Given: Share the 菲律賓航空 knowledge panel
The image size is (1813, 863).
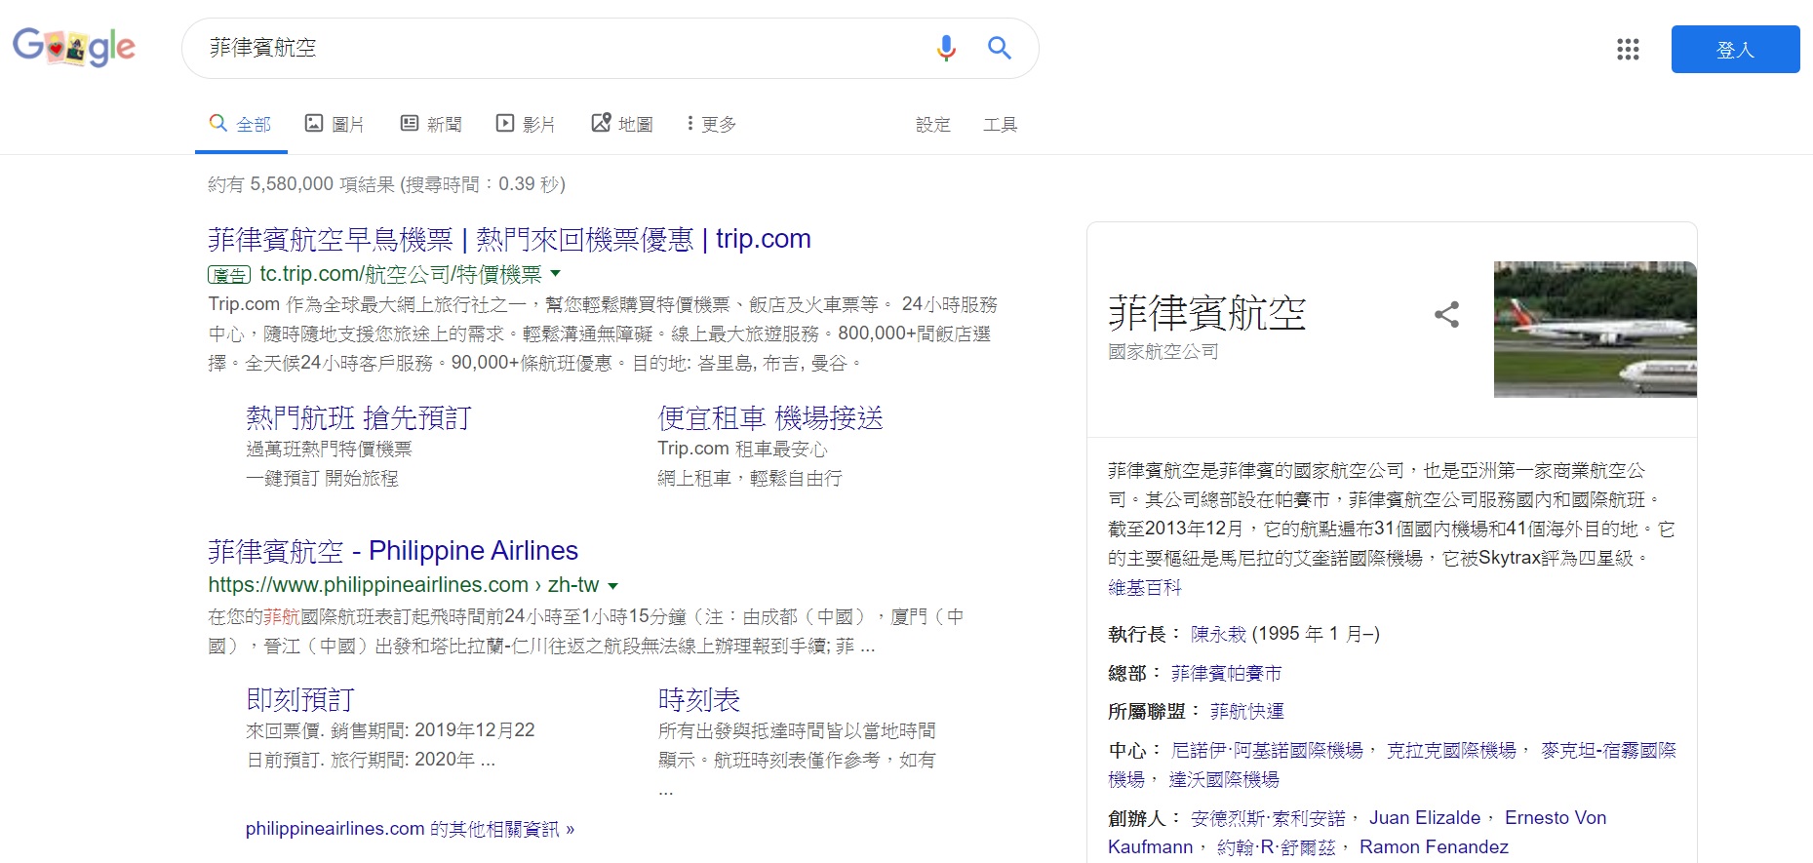Looking at the screenshot, I should [x=1446, y=314].
